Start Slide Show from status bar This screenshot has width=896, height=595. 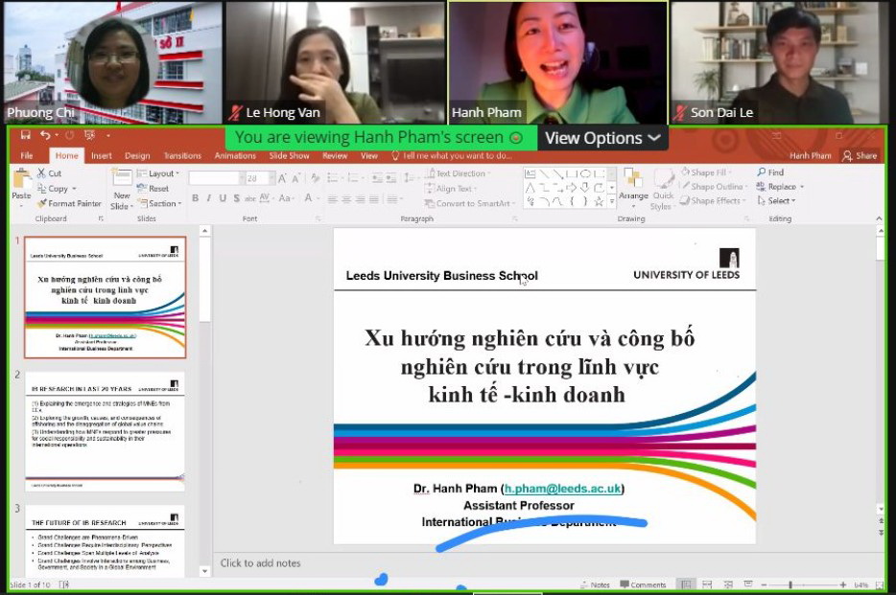[748, 584]
